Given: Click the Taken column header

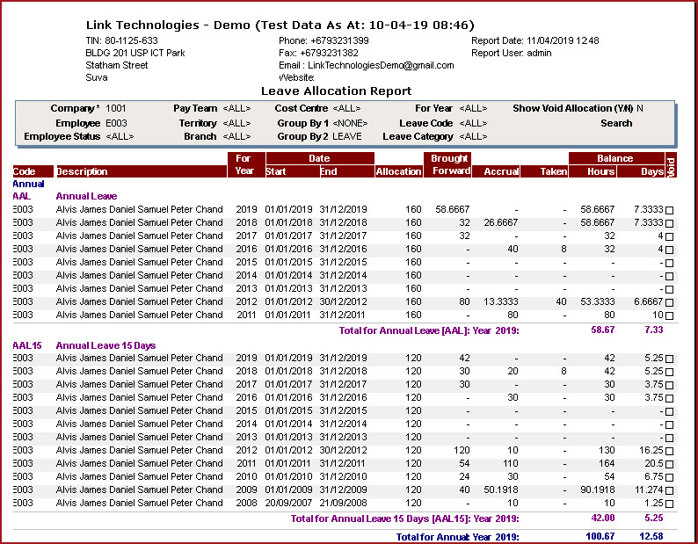Looking at the screenshot, I should pyautogui.click(x=554, y=171).
